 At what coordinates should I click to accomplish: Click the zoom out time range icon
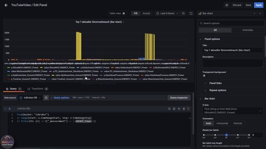coord(183,13)
